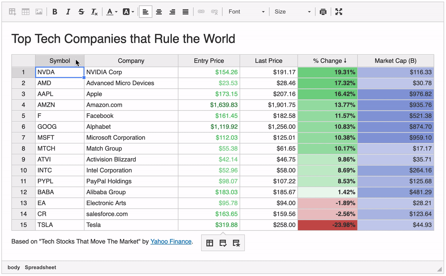Image resolution: width=446 pixels, height=276 pixels.
Task: Open the Size dropdown
Action: [293, 12]
